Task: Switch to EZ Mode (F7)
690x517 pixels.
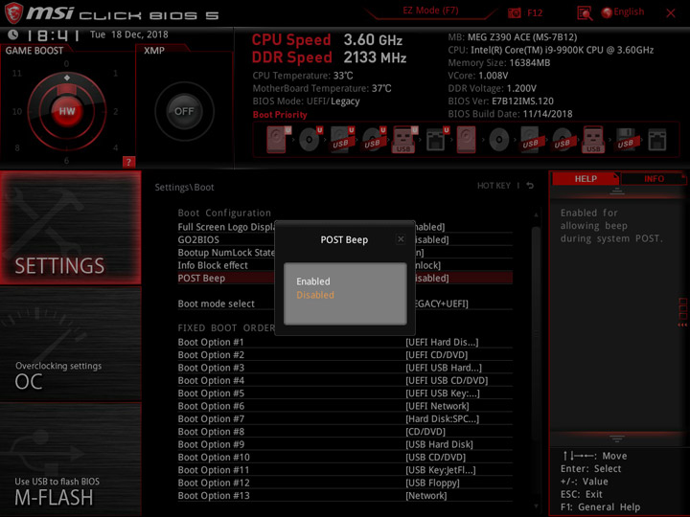Action: pos(430,11)
